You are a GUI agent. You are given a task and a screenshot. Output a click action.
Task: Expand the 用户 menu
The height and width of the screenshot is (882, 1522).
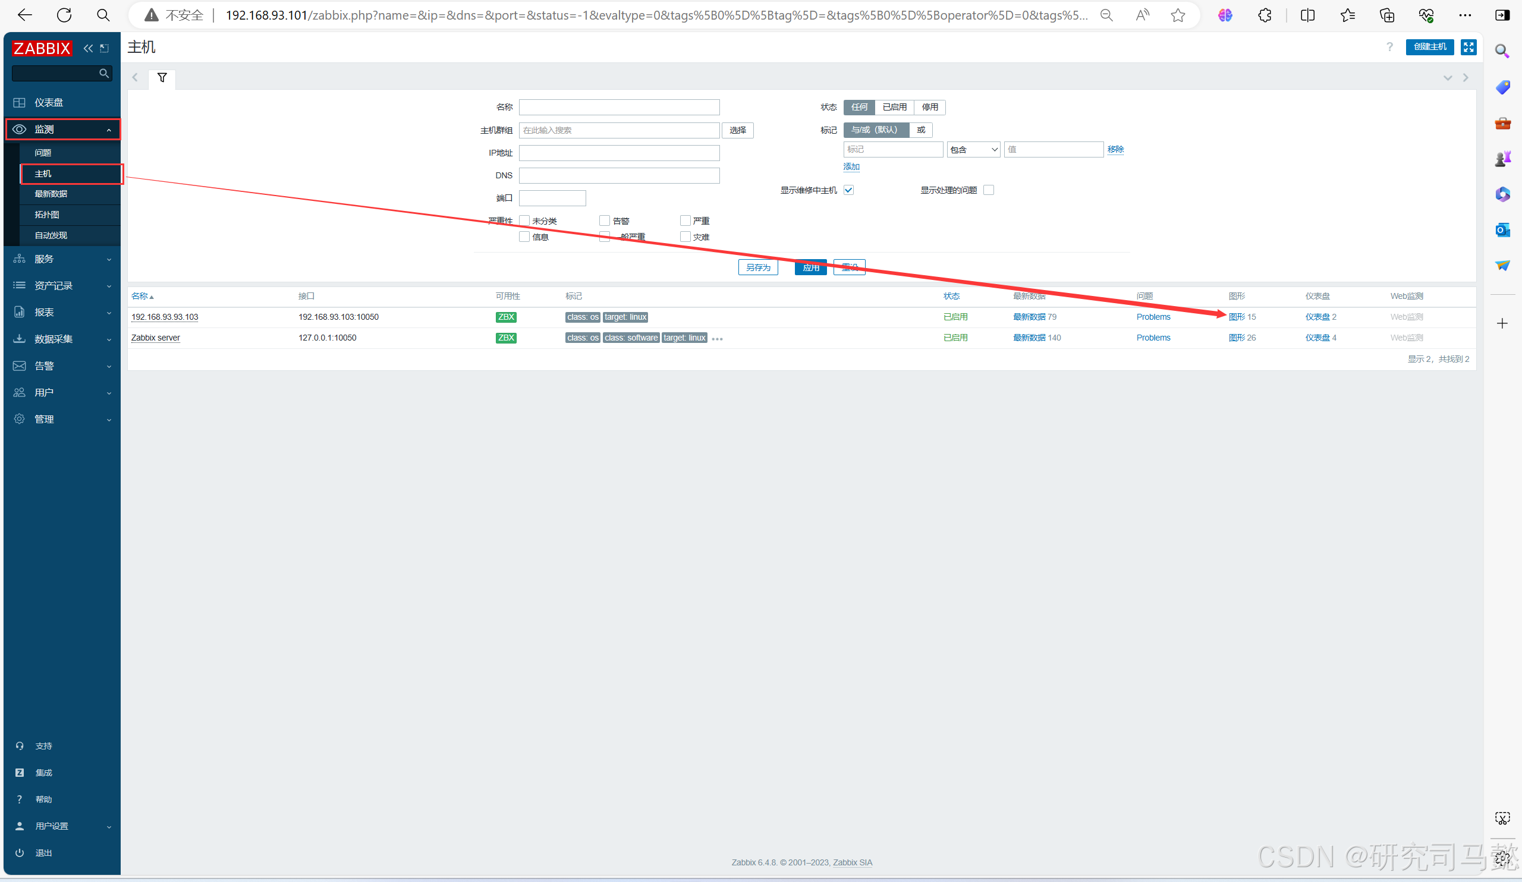62,392
